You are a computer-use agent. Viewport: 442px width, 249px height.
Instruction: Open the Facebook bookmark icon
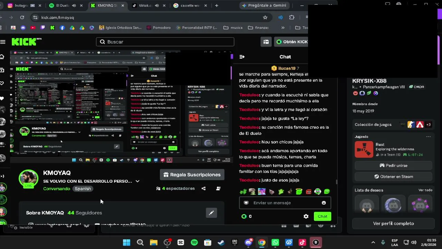point(62,28)
